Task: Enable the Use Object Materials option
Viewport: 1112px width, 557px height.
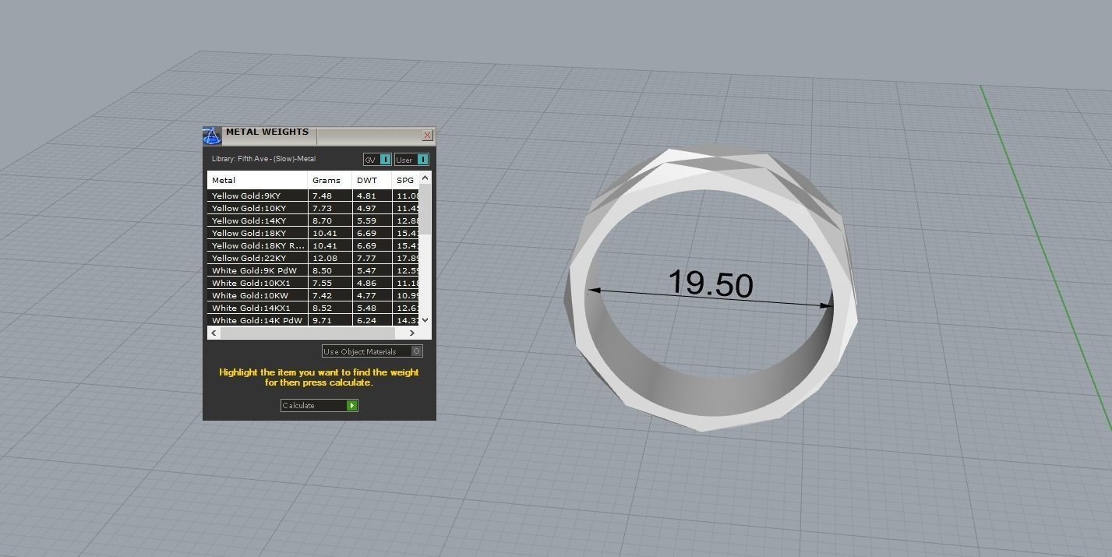Action: (x=372, y=351)
